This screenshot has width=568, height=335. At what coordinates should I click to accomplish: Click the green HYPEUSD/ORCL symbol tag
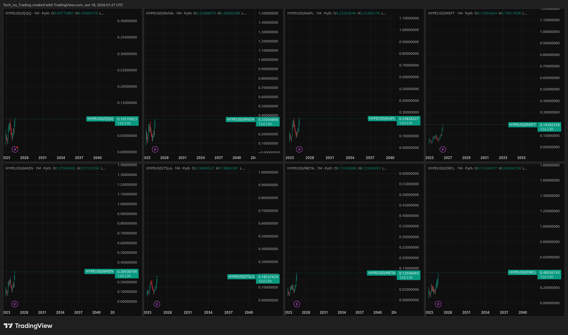click(x=523, y=272)
